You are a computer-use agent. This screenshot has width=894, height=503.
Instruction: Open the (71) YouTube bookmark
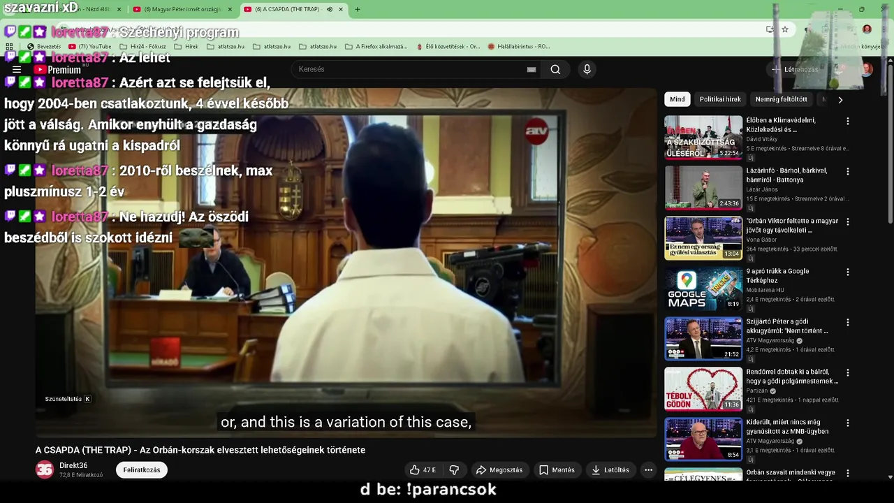point(89,46)
